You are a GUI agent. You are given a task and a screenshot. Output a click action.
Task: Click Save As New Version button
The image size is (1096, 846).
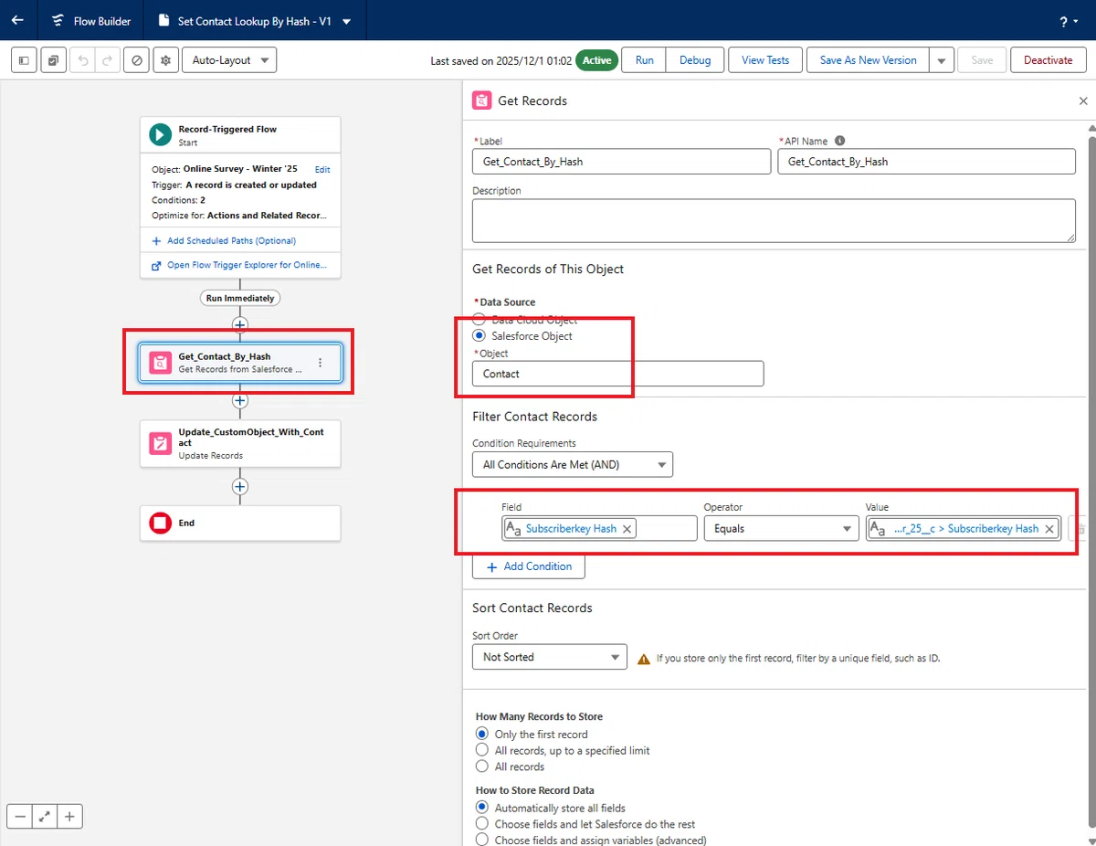tap(869, 60)
